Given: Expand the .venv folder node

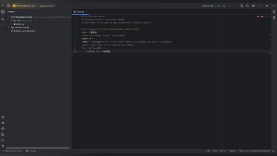Looking at the screenshot, I should (x=12, y=20).
